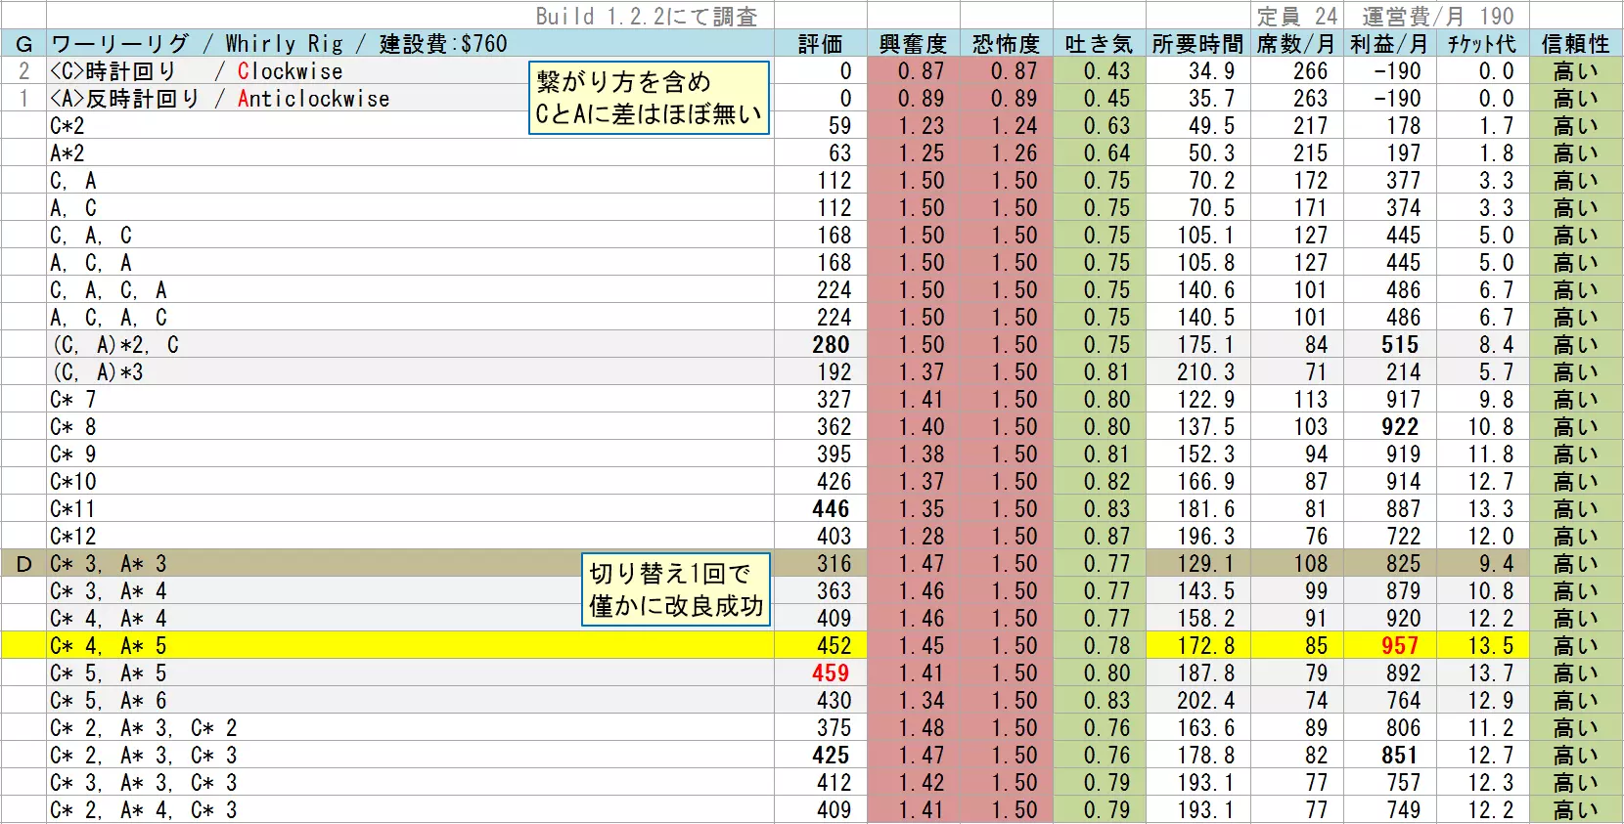Click the red profit value 957
Viewport: 1624px width, 824px height.
1400,646
